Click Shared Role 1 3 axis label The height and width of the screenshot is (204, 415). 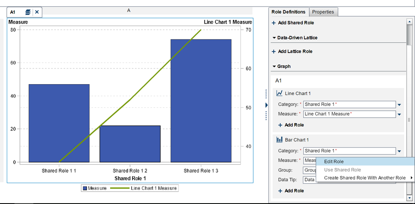(201, 171)
